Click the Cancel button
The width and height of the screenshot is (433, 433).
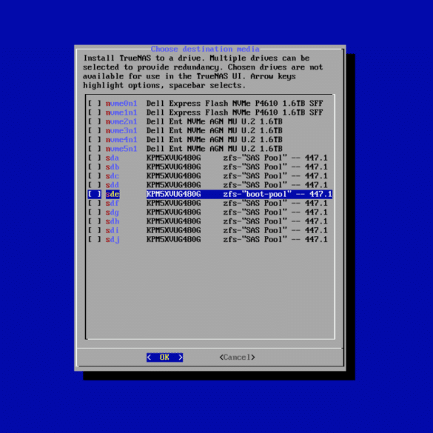coord(237,358)
